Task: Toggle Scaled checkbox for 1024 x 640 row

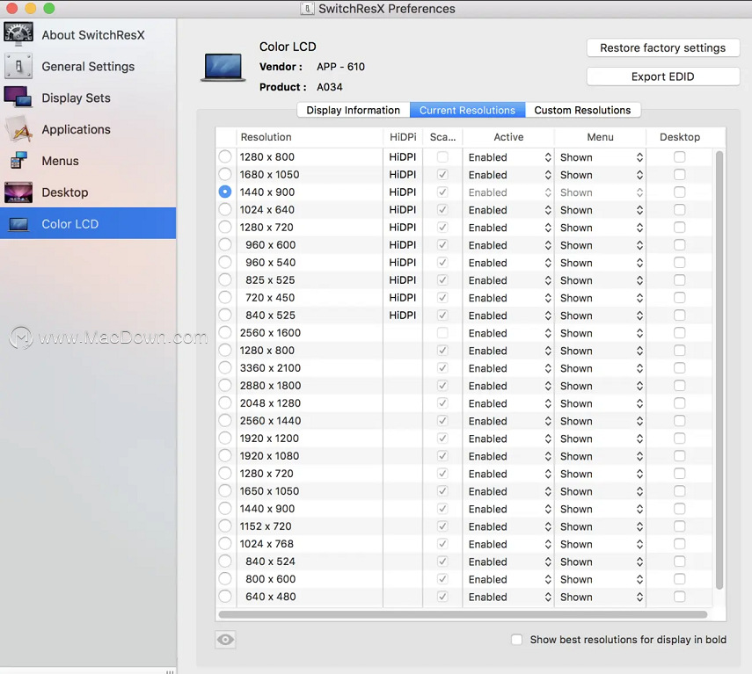Action: tap(442, 209)
